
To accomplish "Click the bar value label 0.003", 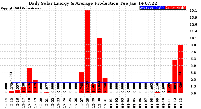I will point(152,88).
